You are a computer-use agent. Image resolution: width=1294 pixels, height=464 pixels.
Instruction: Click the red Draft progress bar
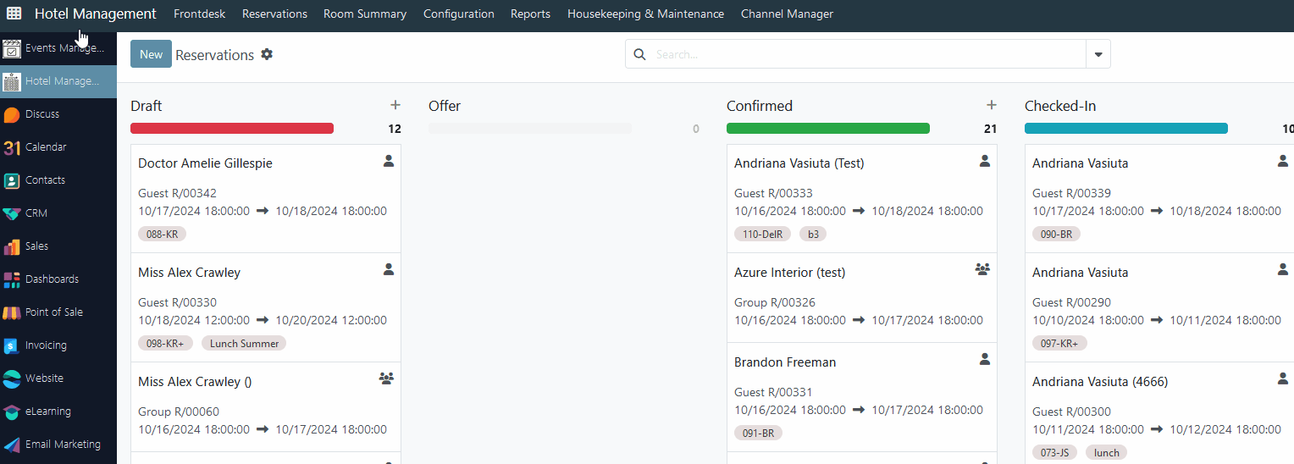pyautogui.click(x=232, y=129)
